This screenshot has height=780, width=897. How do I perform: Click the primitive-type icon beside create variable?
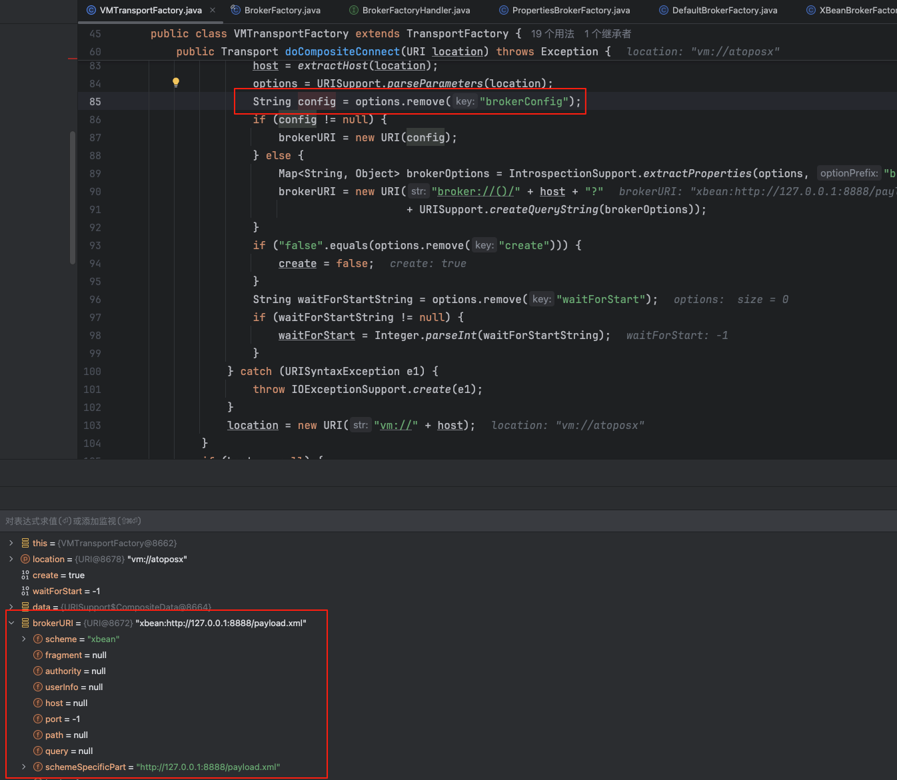coord(25,575)
